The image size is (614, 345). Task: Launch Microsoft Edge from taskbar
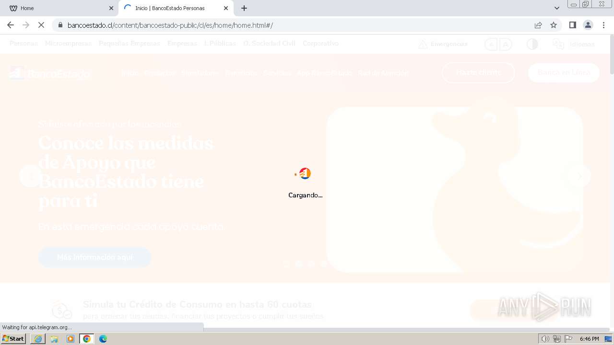tap(103, 339)
